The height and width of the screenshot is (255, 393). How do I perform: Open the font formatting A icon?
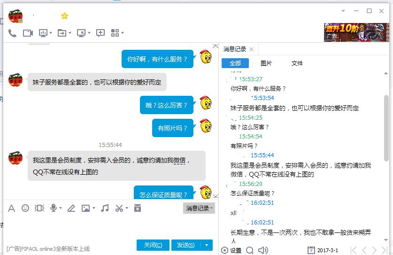tap(12, 208)
